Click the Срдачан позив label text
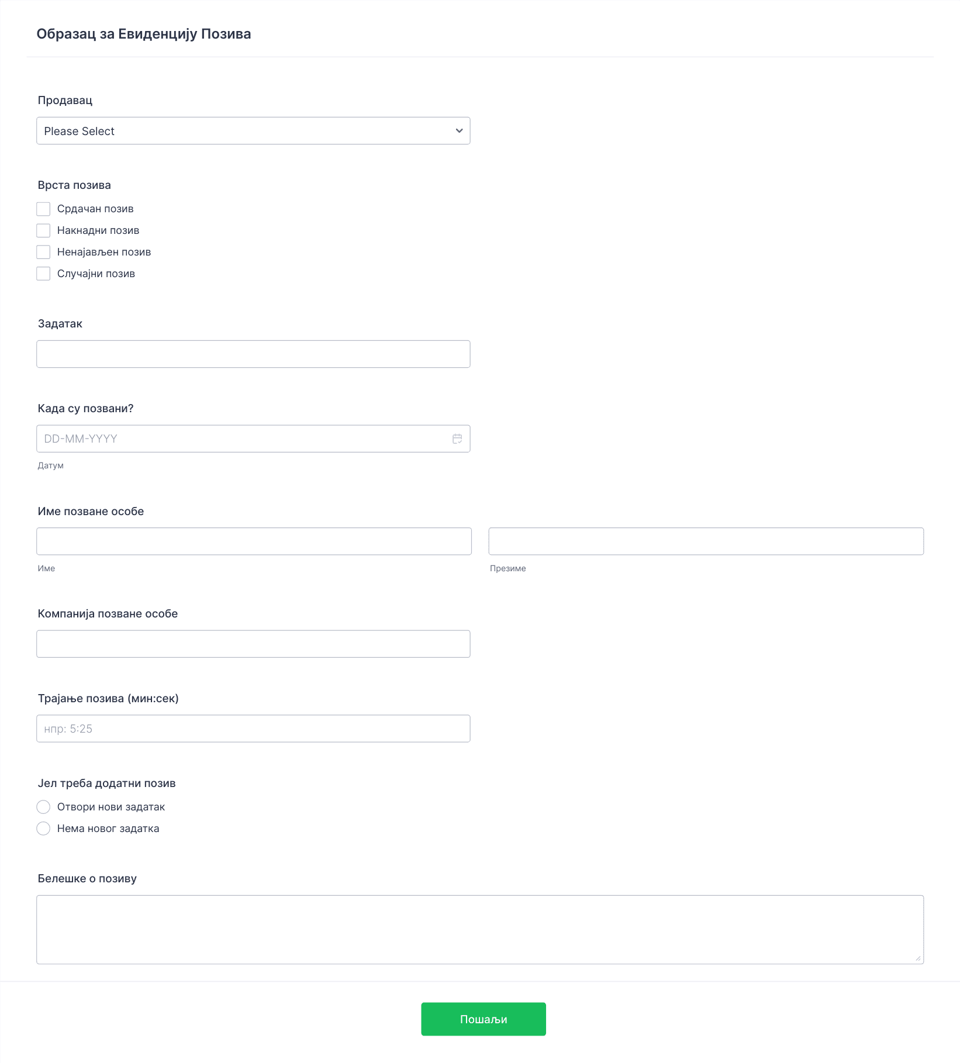960x1063 pixels. coord(95,209)
